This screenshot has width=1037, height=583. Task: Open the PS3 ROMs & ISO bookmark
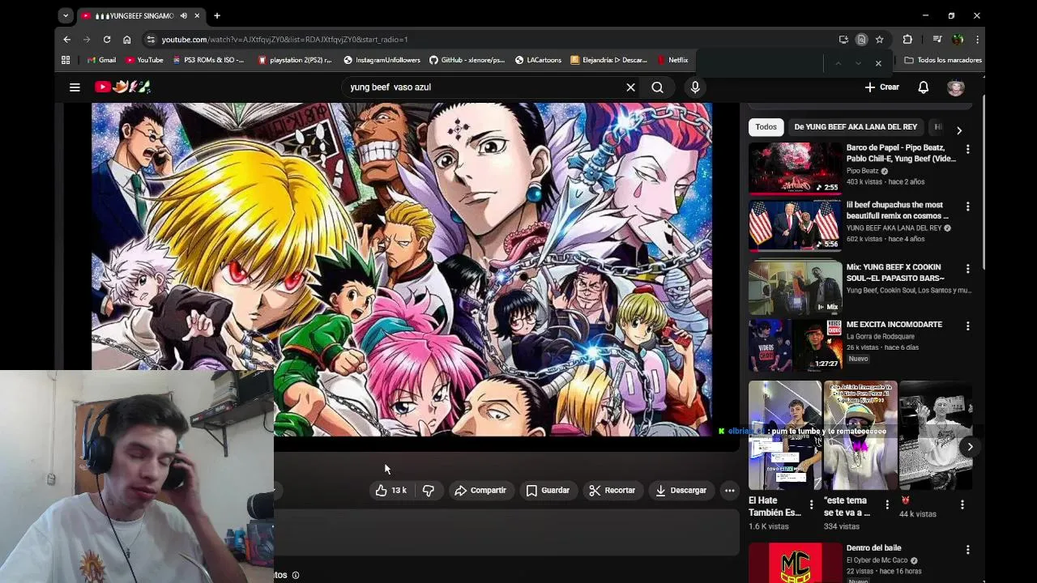coord(207,60)
